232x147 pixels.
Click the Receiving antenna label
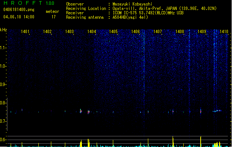pos(85,17)
